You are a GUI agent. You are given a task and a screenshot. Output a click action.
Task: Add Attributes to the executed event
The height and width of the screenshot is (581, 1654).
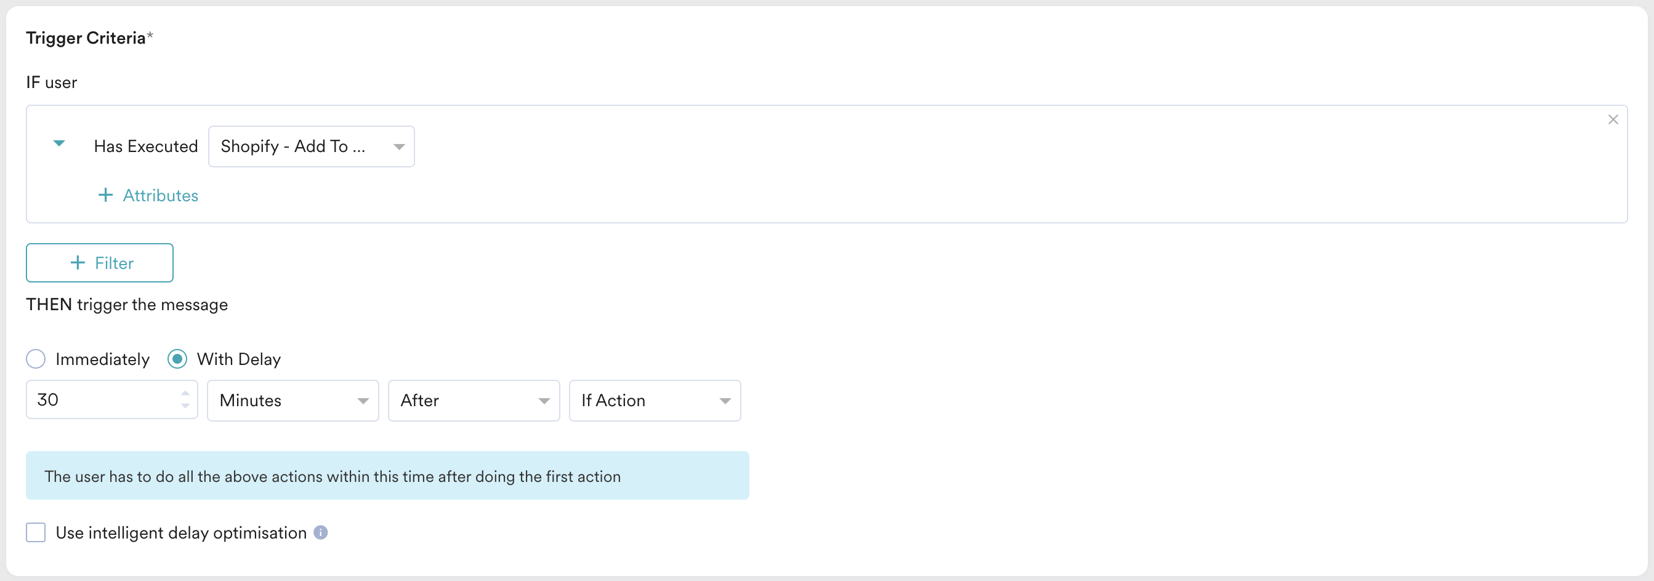148,195
